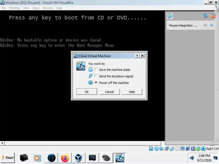
Task: Launch the media player taskbar icon
Action: pos(37,158)
